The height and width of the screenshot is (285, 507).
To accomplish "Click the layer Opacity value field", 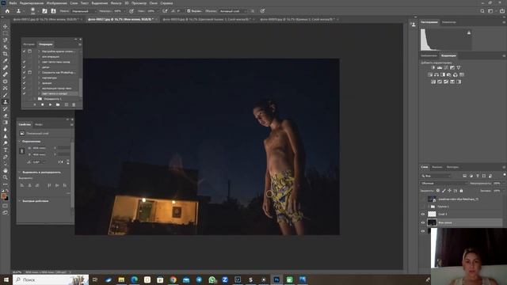I will coord(497,183).
